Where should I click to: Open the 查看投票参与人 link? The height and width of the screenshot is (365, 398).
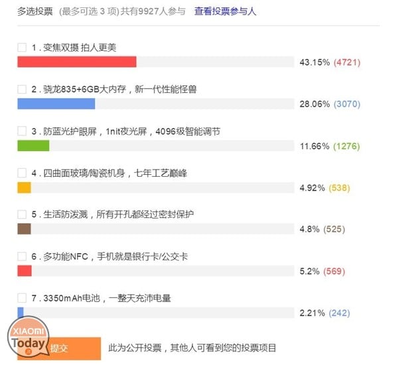pyautogui.click(x=225, y=11)
